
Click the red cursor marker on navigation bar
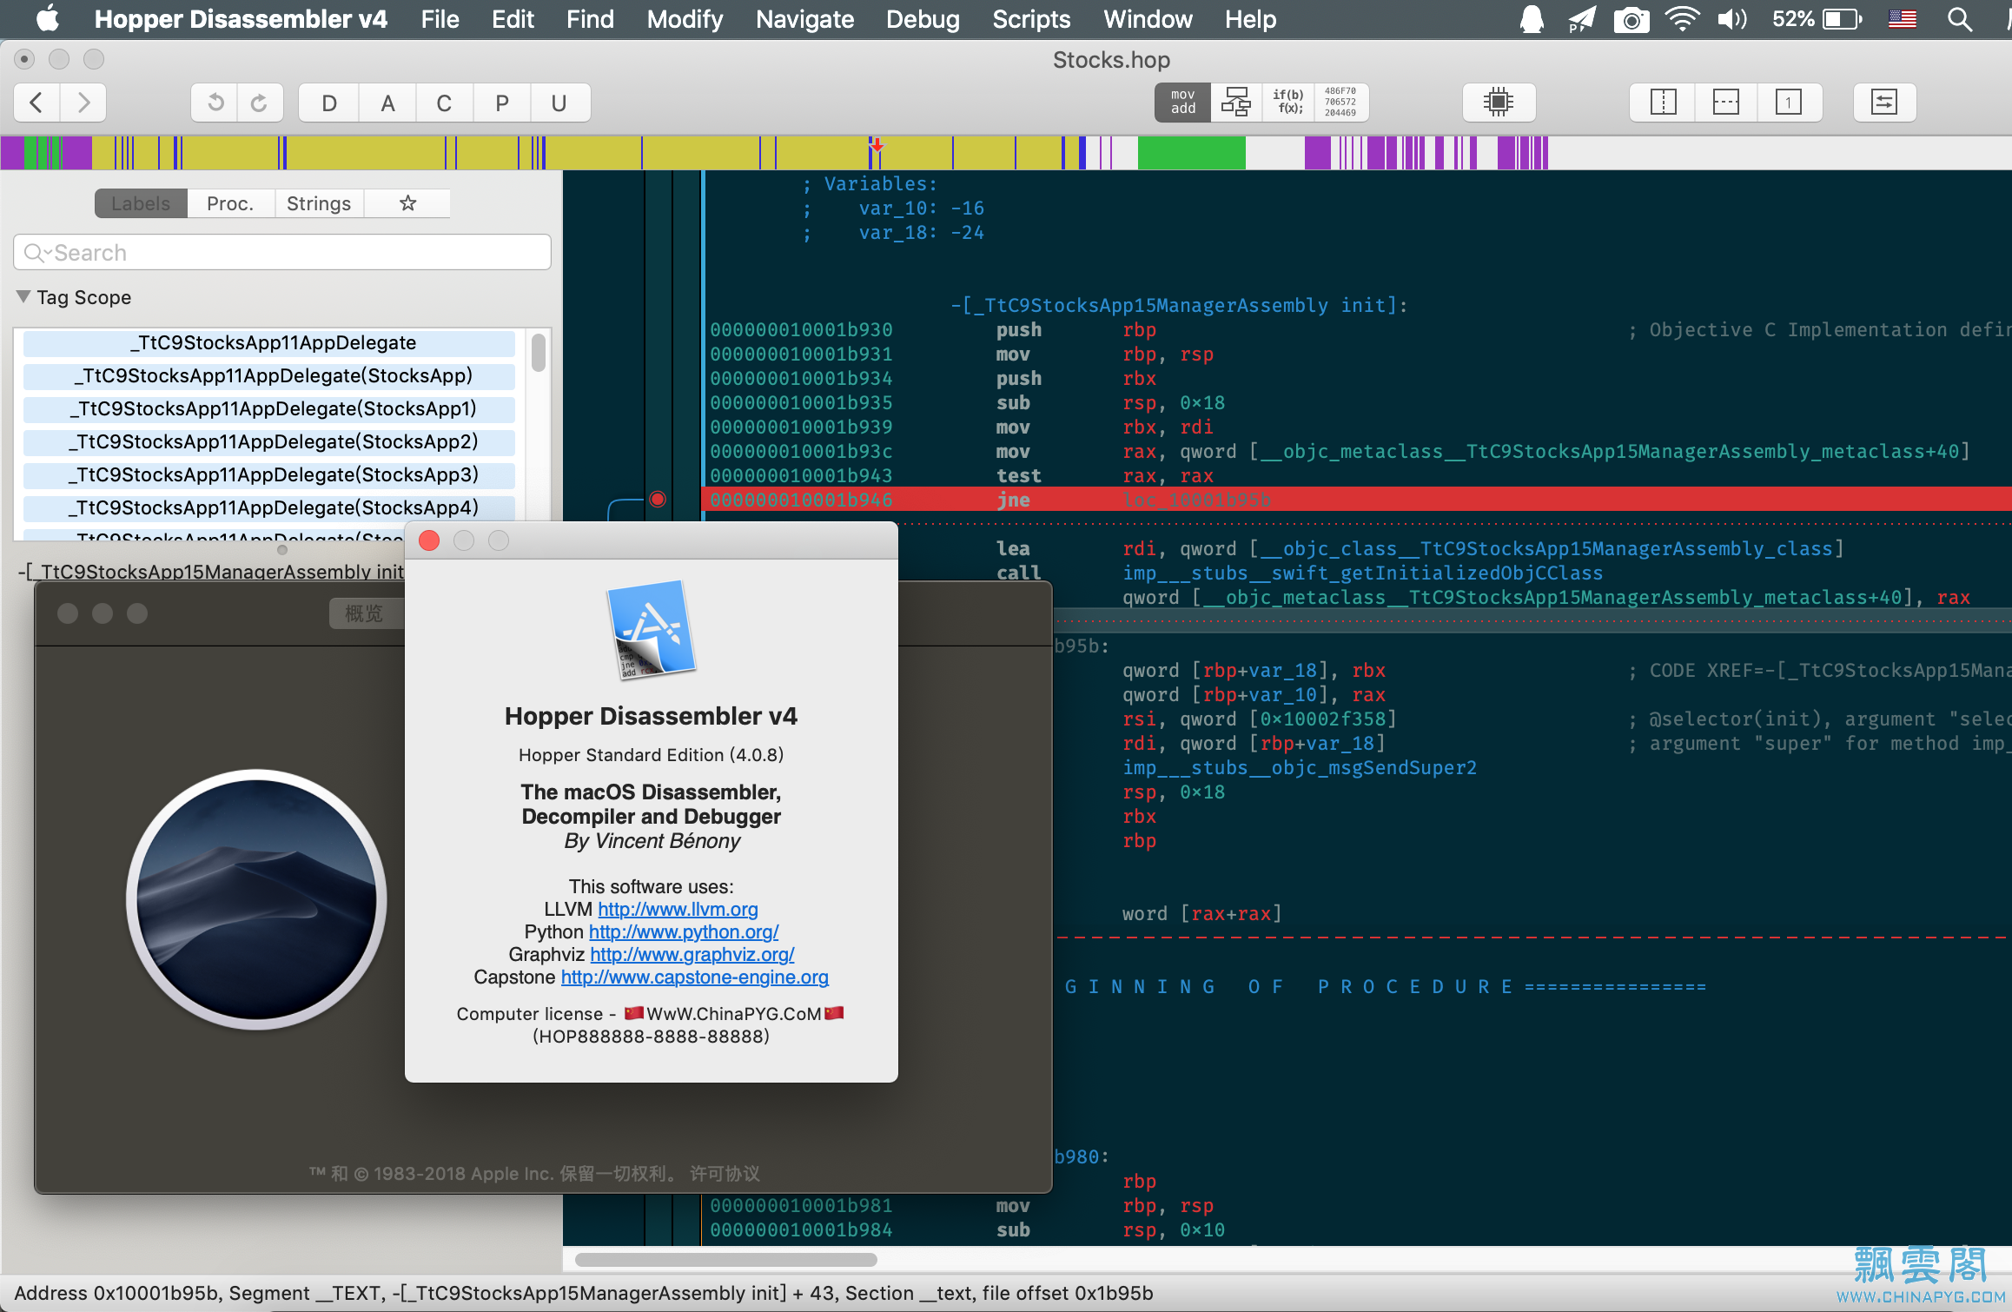click(877, 145)
